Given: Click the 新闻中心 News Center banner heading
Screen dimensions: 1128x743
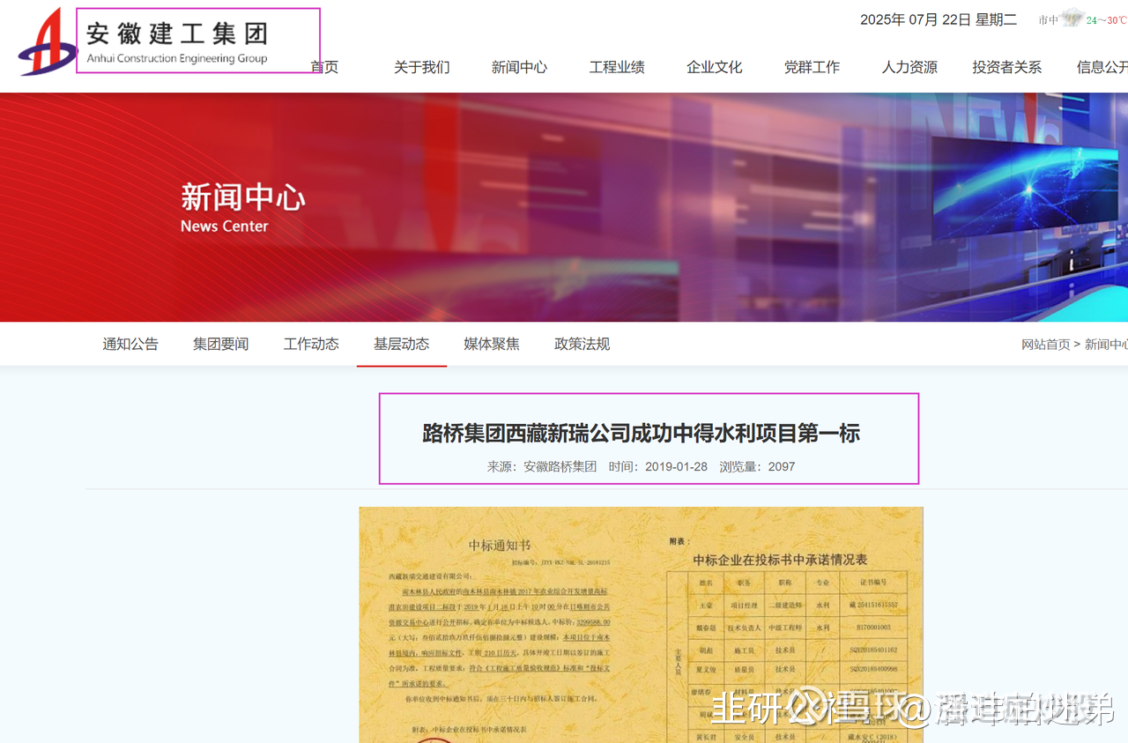Looking at the screenshot, I should coord(242,209).
